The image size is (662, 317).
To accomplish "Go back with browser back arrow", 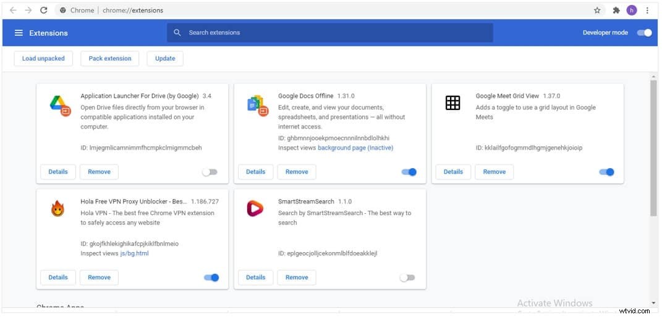I will tap(12, 11).
